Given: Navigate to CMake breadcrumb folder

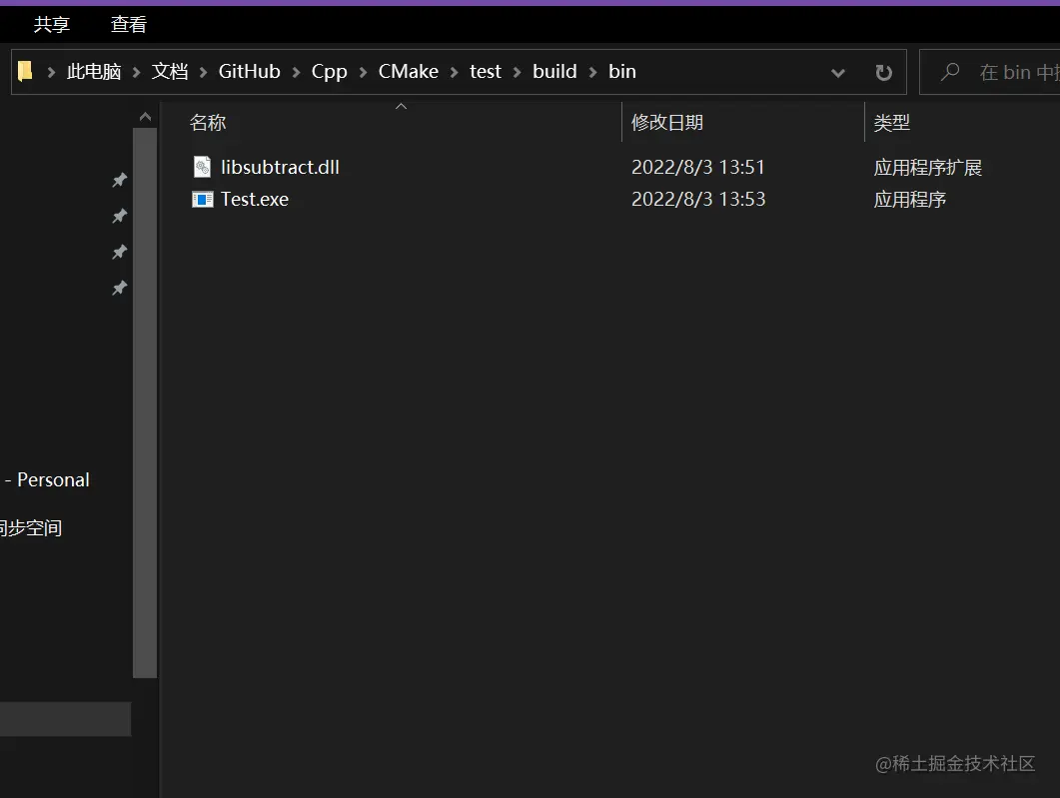Looking at the screenshot, I should (409, 72).
